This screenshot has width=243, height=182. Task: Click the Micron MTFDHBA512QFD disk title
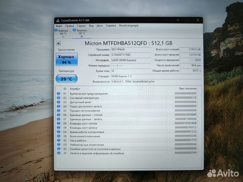129,43
